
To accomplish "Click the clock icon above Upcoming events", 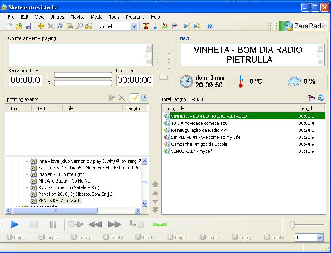I will click(x=144, y=98).
